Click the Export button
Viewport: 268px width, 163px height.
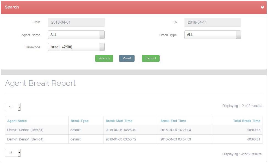click(x=151, y=58)
